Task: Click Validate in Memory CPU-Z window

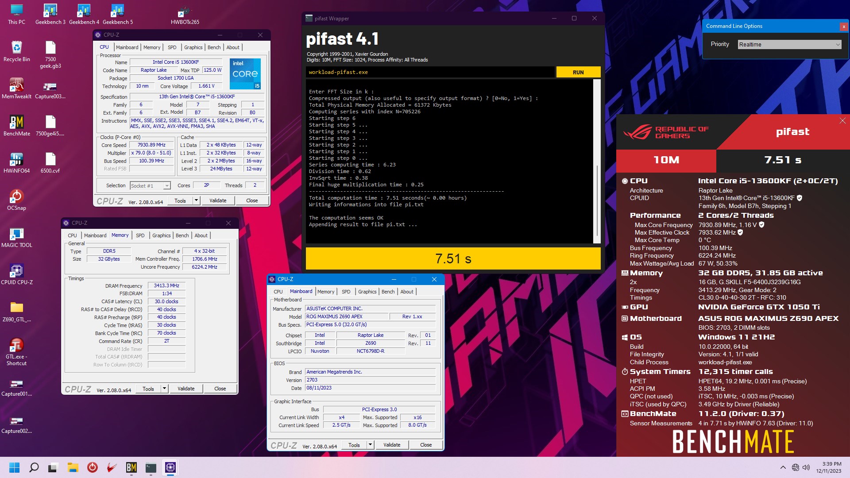Action: (186, 389)
